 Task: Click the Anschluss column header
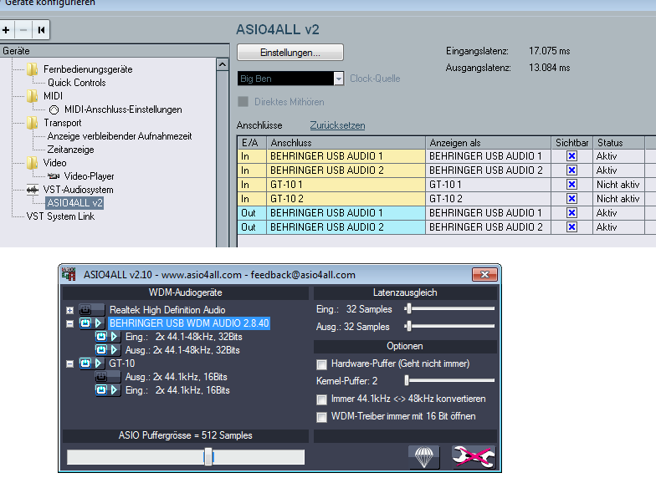(x=346, y=142)
